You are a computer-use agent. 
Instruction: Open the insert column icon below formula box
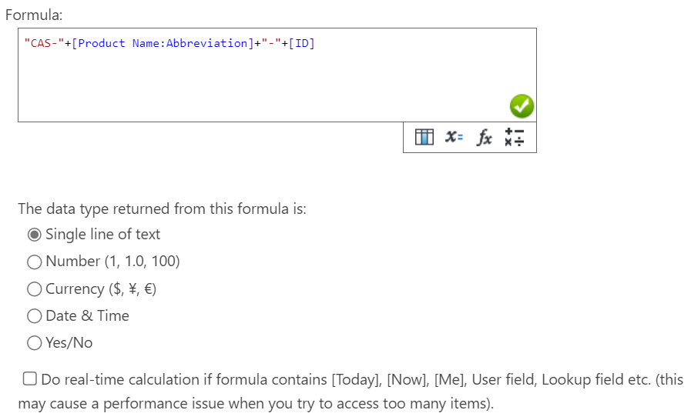pyautogui.click(x=424, y=137)
